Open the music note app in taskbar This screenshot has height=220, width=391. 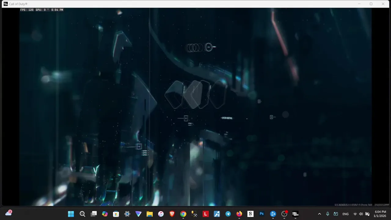pyautogui.click(x=161, y=214)
